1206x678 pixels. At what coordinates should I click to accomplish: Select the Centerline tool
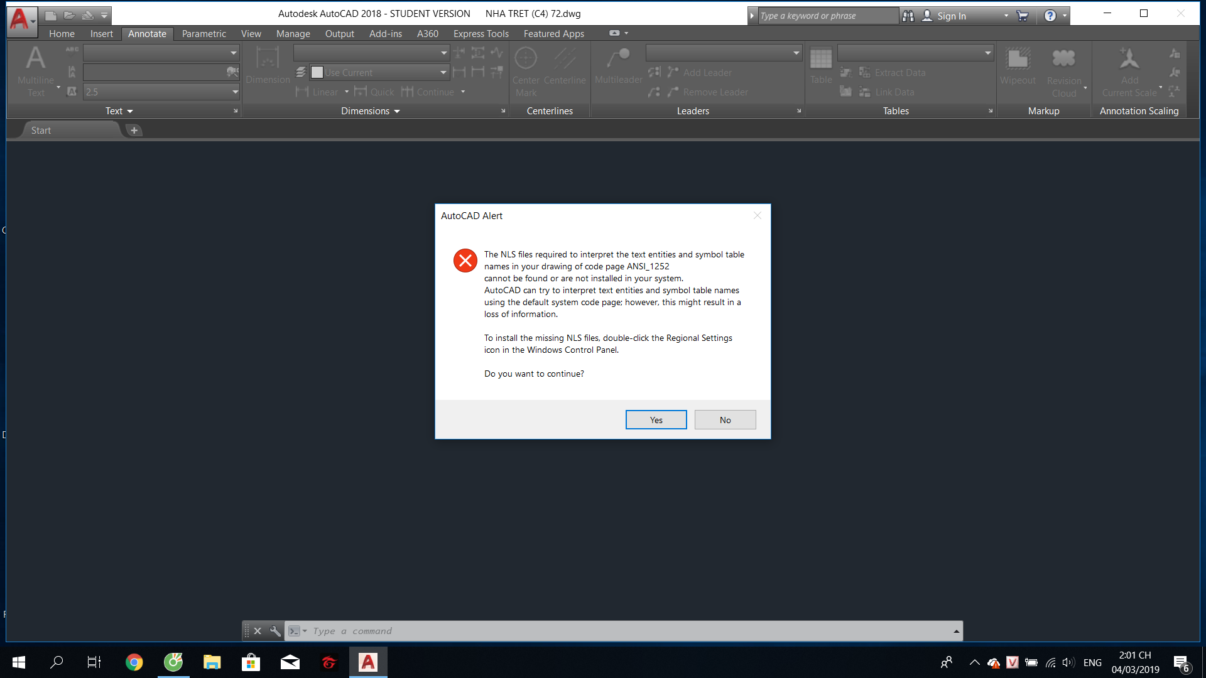[x=565, y=65]
